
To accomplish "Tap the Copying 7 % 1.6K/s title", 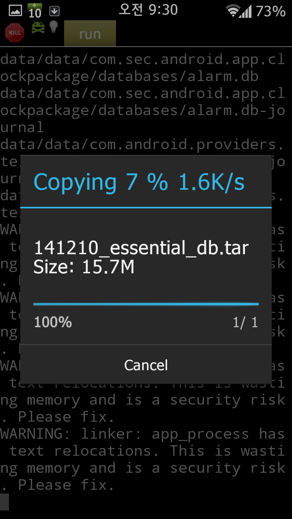I will pos(140,182).
